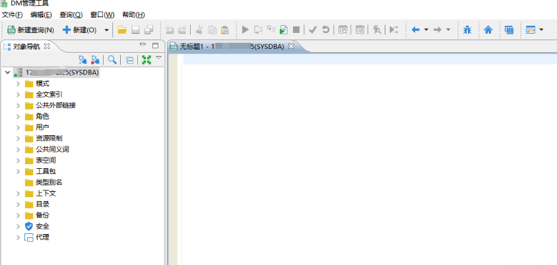This screenshot has height=265, width=557.
Task: Open the dropdown arrow next to 新建(O)
Action: coord(106,30)
